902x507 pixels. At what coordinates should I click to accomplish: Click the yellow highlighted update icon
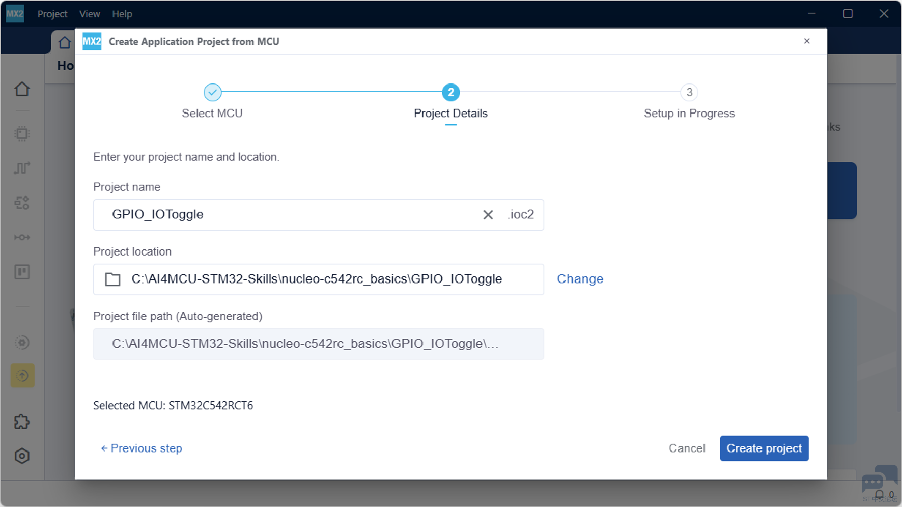(x=22, y=376)
